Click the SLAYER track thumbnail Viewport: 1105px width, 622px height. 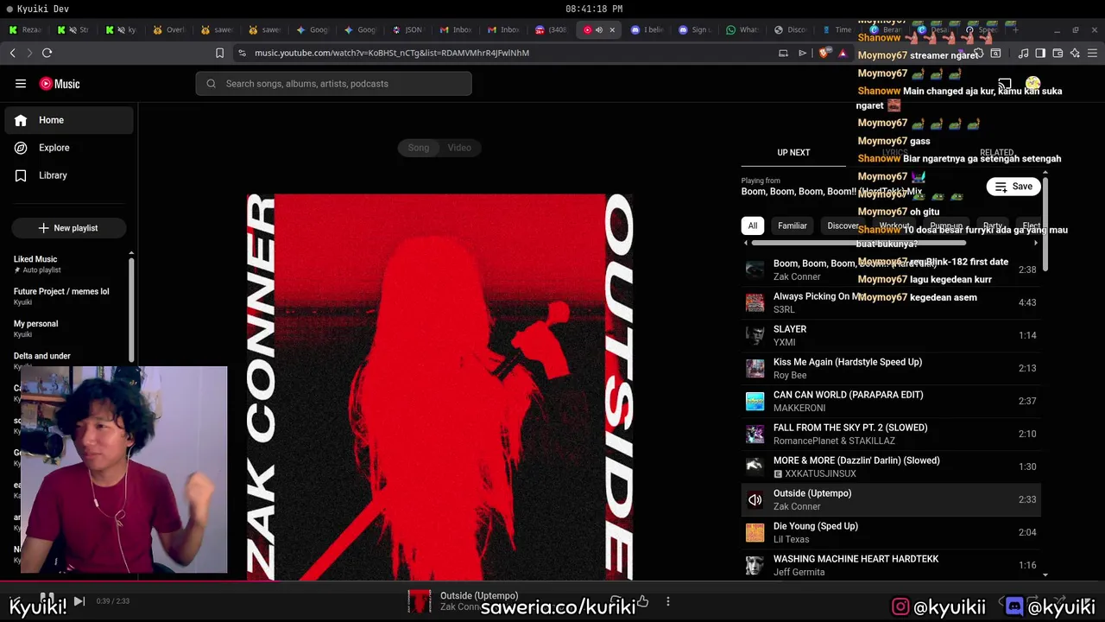[x=755, y=335]
